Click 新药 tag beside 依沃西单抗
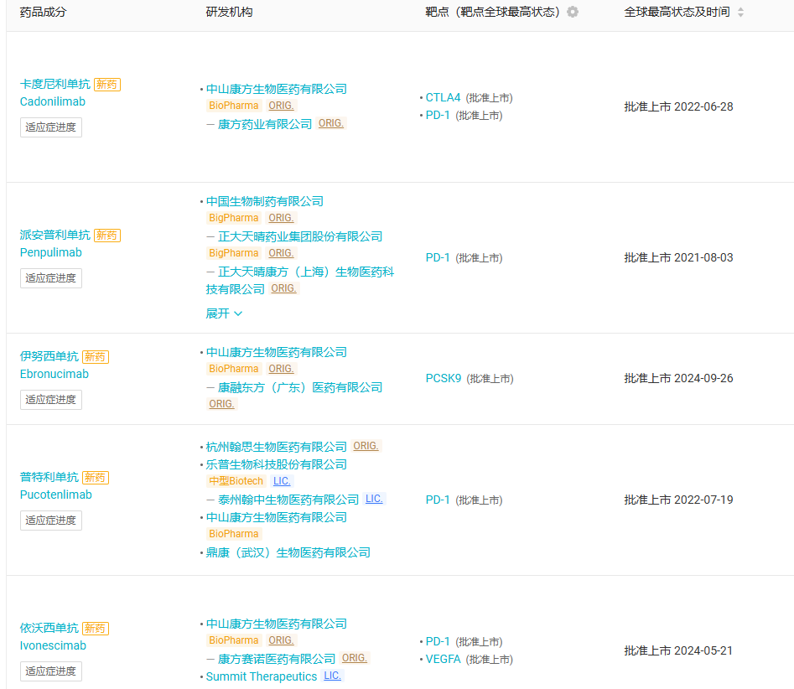Screen dimensions: 794x689 [x=96, y=629]
